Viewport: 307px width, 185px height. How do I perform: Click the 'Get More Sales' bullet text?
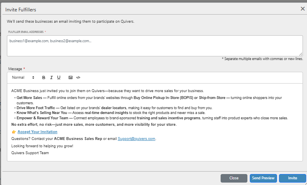coord(29,98)
